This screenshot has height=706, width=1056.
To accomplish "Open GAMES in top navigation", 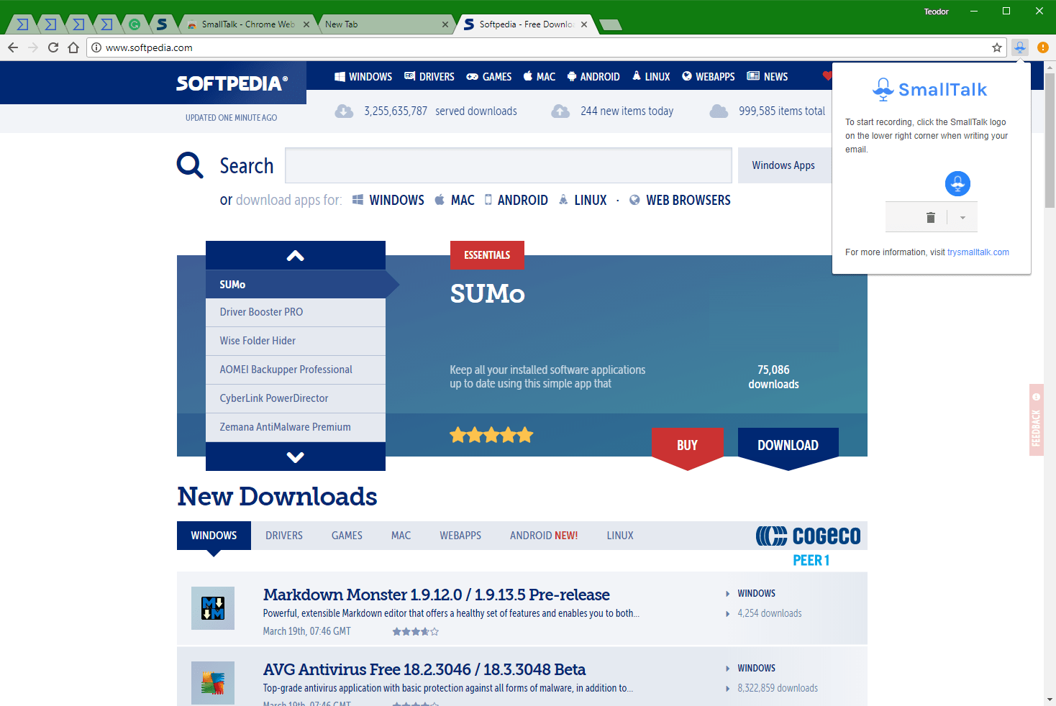I will (489, 76).
